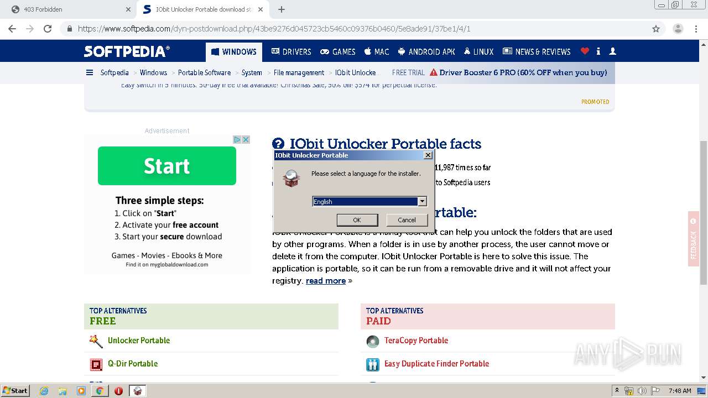Click the TeraCopy Portable disc icon
The image size is (708, 398).
point(373,342)
